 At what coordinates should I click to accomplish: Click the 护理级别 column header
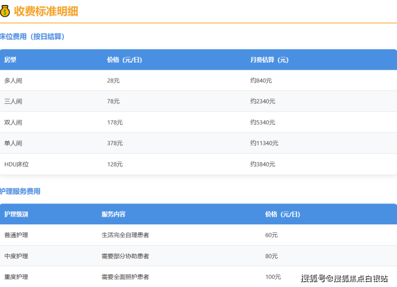(x=16, y=214)
